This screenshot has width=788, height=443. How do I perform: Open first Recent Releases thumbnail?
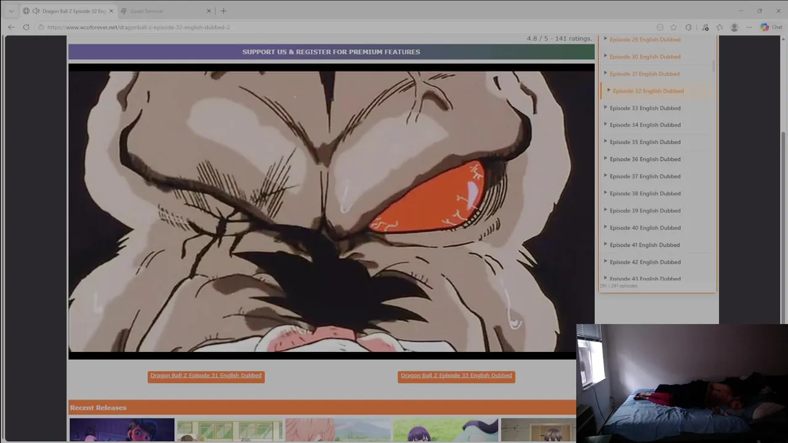pos(122,430)
